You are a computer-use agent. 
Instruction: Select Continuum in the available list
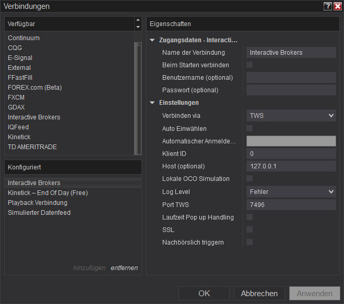pyautogui.click(x=23, y=38)
